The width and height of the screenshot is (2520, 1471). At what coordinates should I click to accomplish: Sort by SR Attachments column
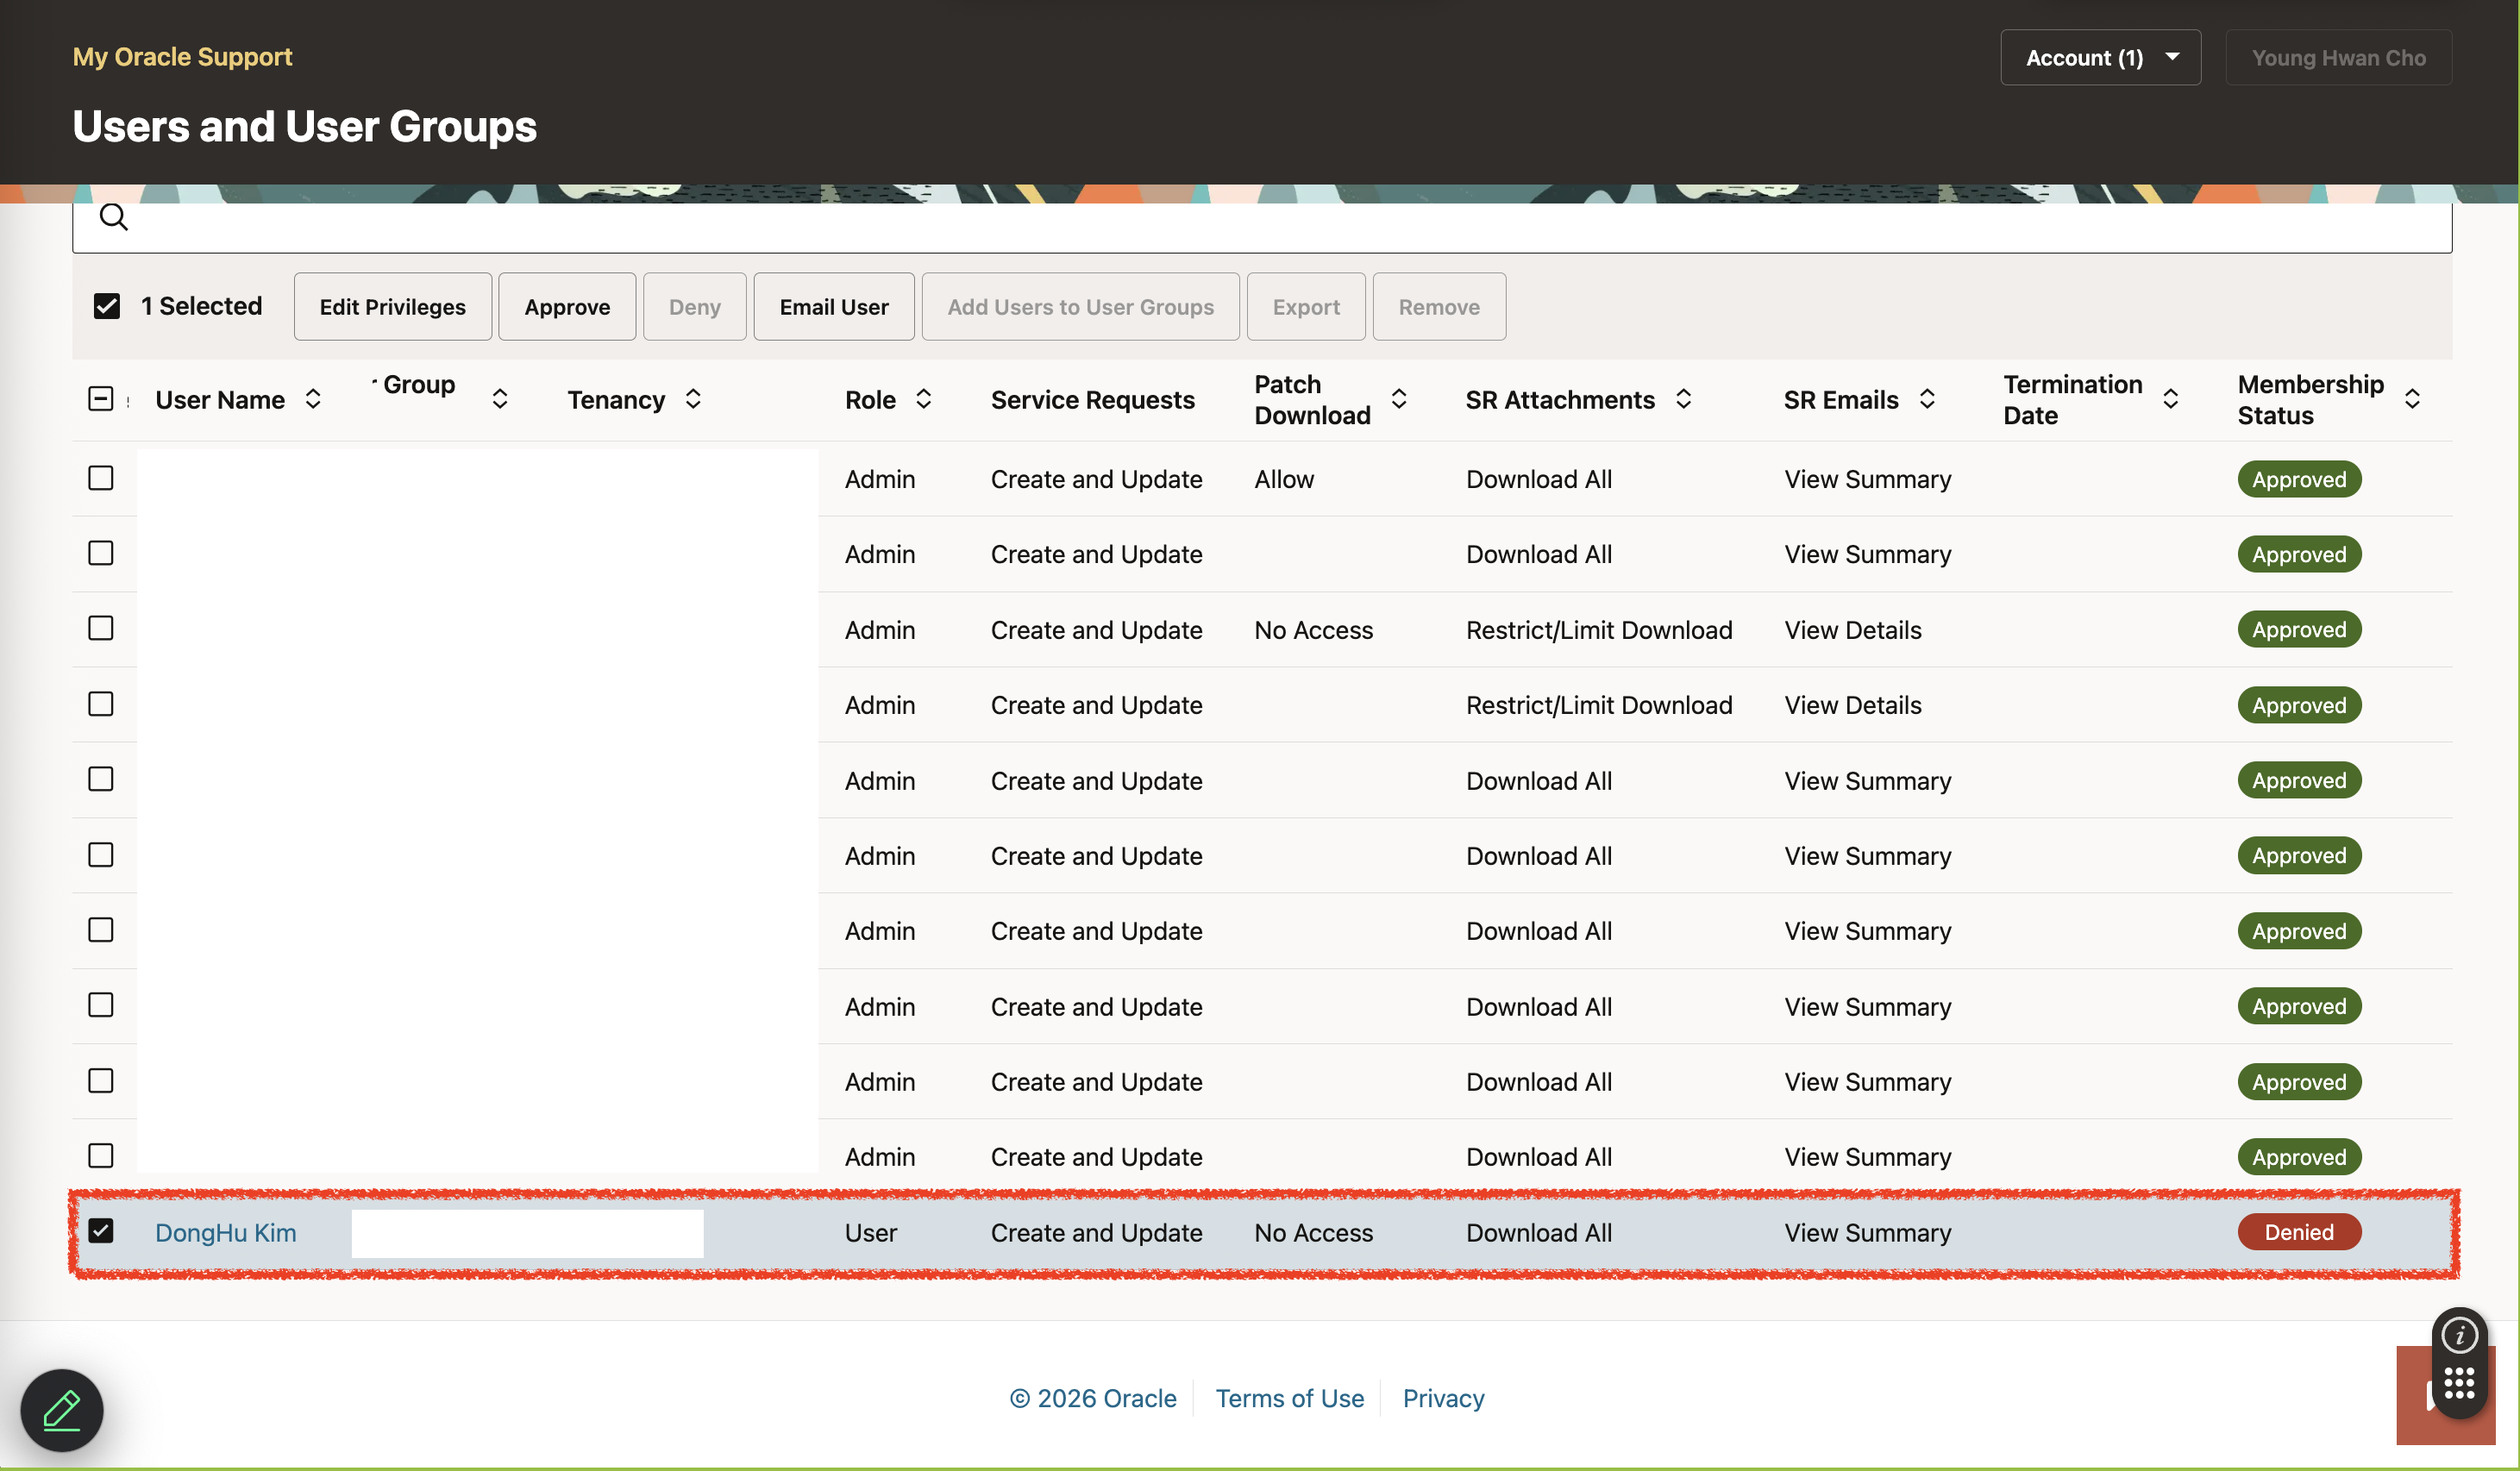pyautogui.click(x=1684, y=399)
